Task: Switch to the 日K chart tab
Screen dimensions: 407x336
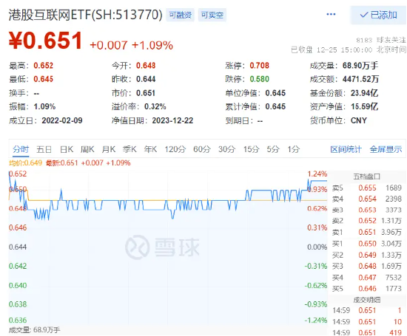Action: [x=67, y=149]
